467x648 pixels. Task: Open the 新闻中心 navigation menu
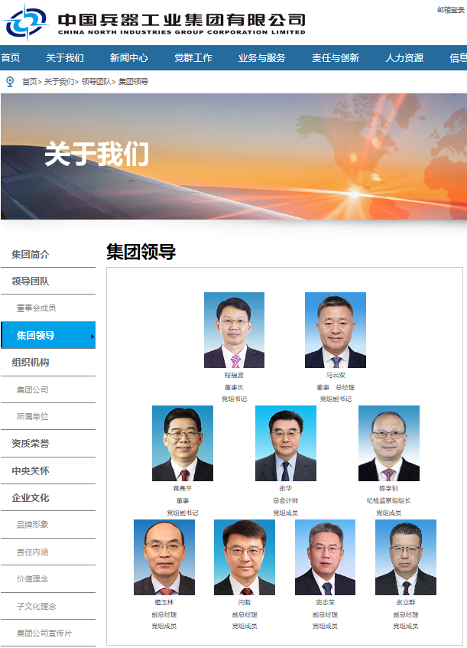coord(129,58)
